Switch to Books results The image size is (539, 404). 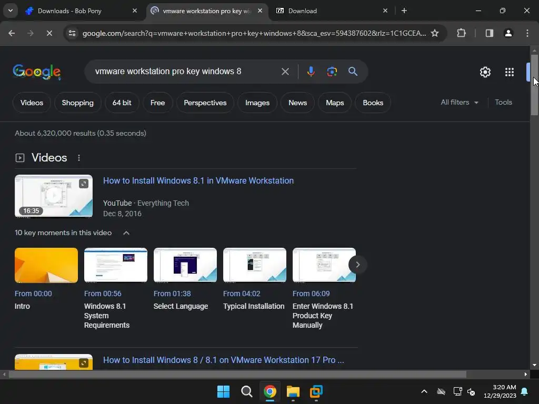tap(373, 103)
